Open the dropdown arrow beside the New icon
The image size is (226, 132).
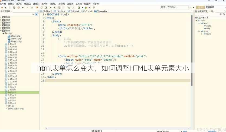(x=5, y=8)
